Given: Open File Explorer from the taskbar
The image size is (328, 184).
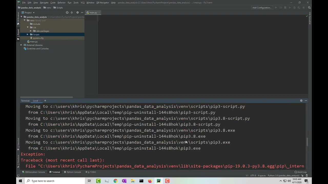Looking at the screenshot, I should point(133,181).
